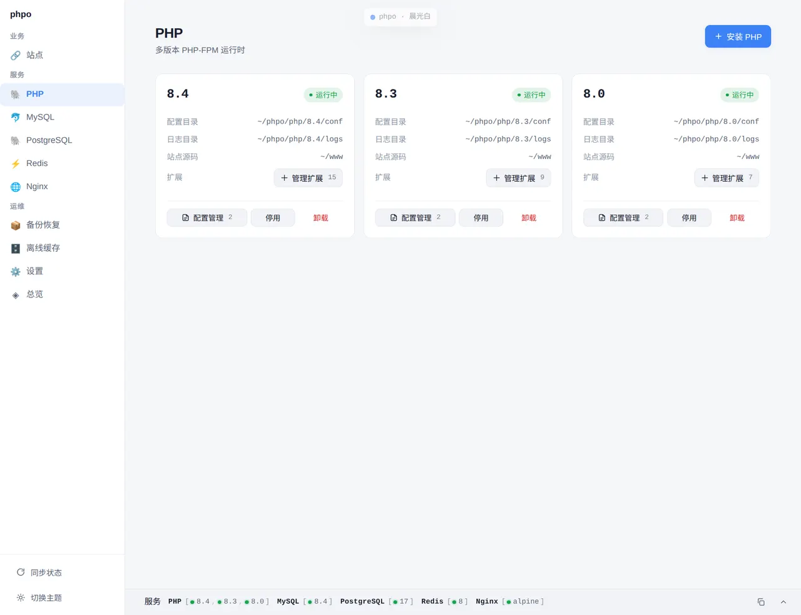Go to PostgreSQL in the sidebar
This screenshot has height=615, width=801.
coord(62,140)
